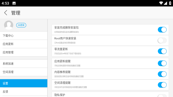Turn off 零流量更新 switch
The image size is (173, 97).
162,51
